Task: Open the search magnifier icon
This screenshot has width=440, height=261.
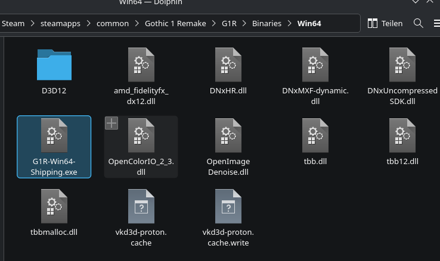Action: (419, 23)
